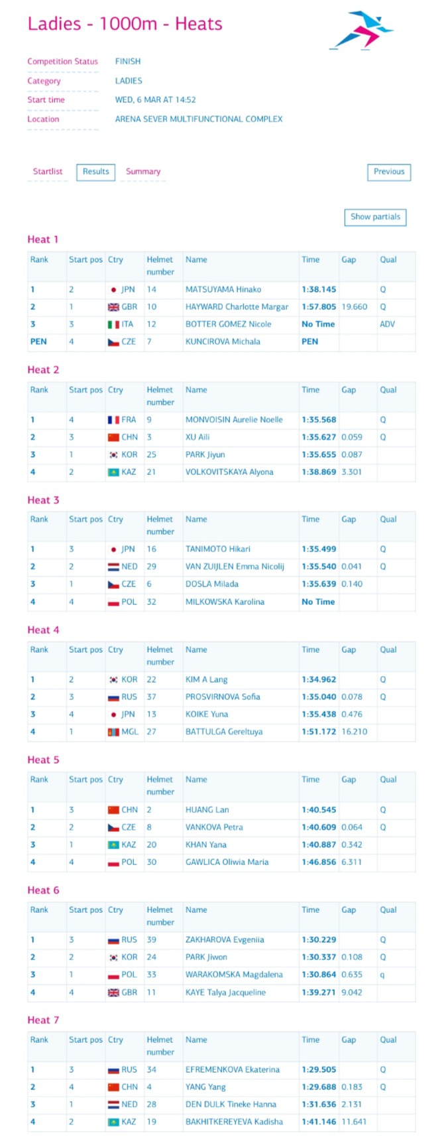Click China flag next to YANG Yang
This screenshot has width=446, height=1143.
tap(113, 1087)
